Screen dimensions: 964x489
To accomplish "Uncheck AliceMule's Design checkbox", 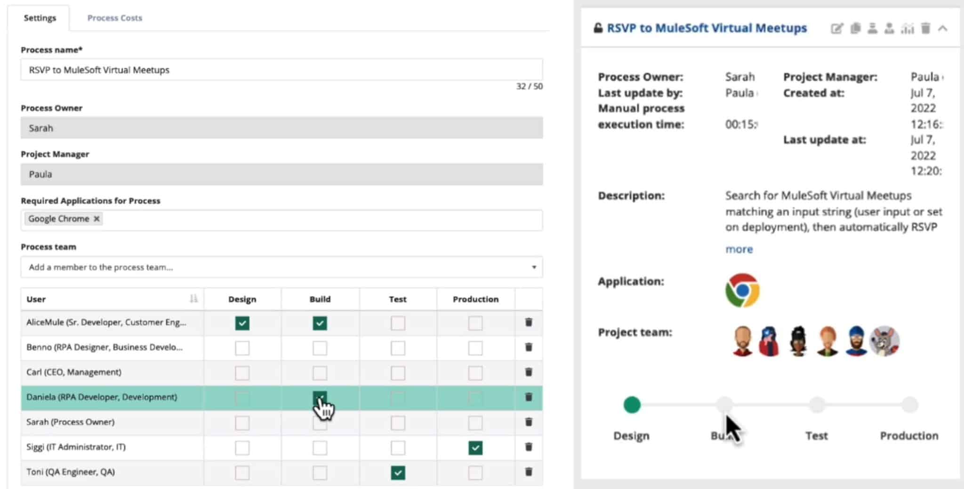I will [242, 323].
